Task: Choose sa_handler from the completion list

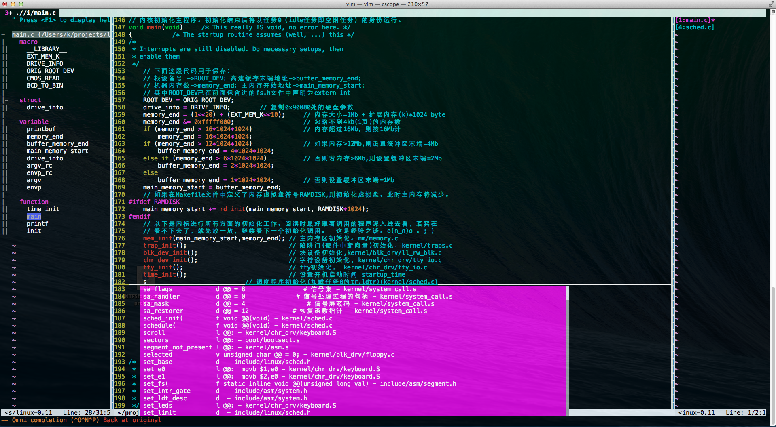Action: click(161, 297)
